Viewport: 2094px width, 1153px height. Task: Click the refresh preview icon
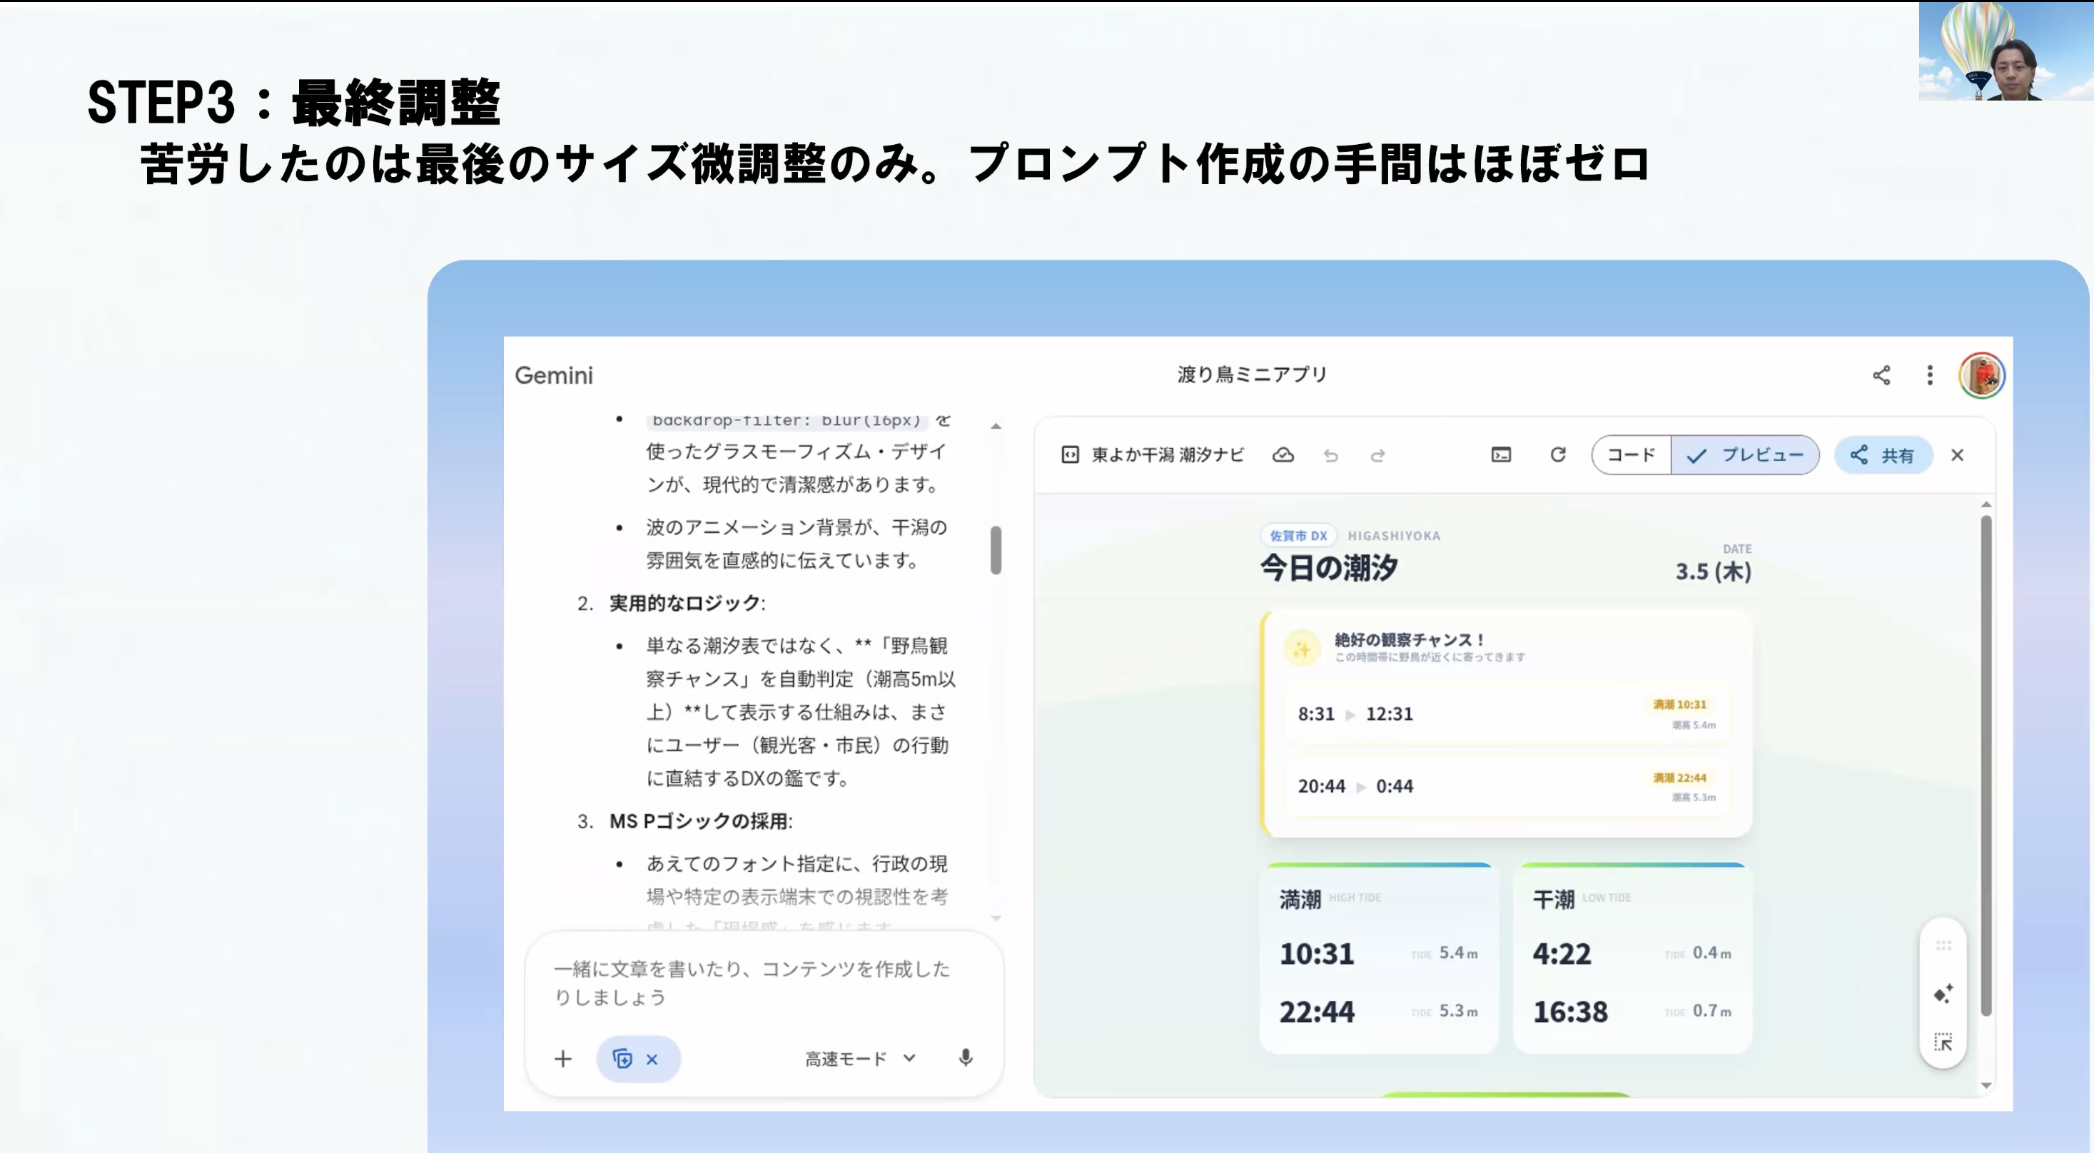pyautogui.click(x=1557, y=455)
